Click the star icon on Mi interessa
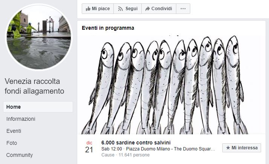Viewport: 269px width, 164px height. pyautogui.click(x=228, y=148)
